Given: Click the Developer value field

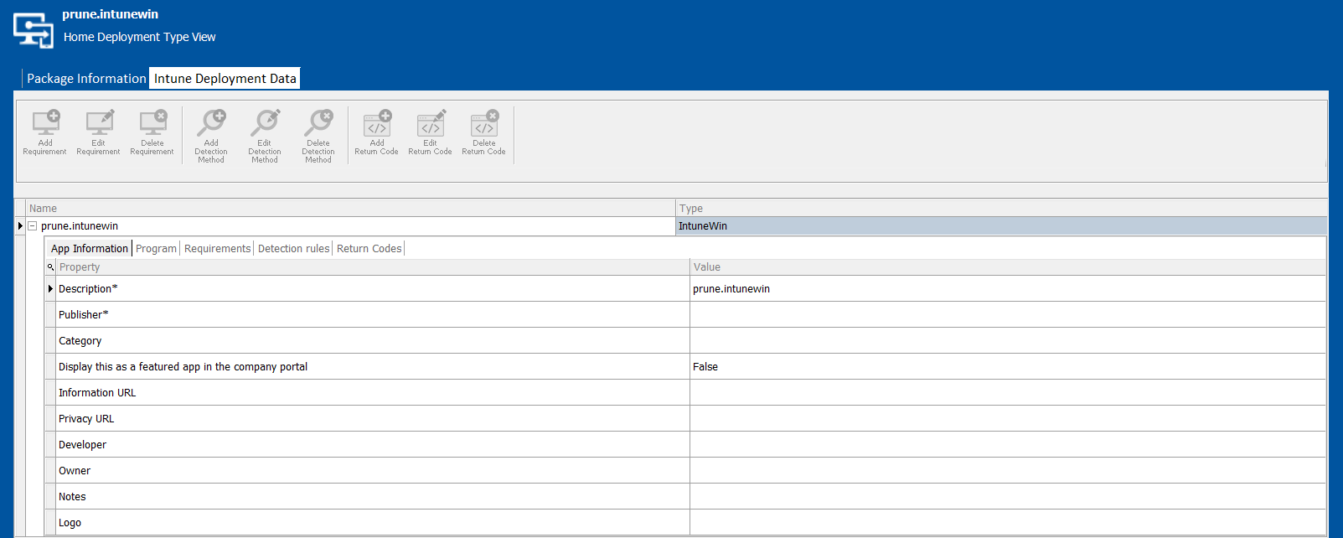Looking at the screenshot, I should click(1008, 445).
